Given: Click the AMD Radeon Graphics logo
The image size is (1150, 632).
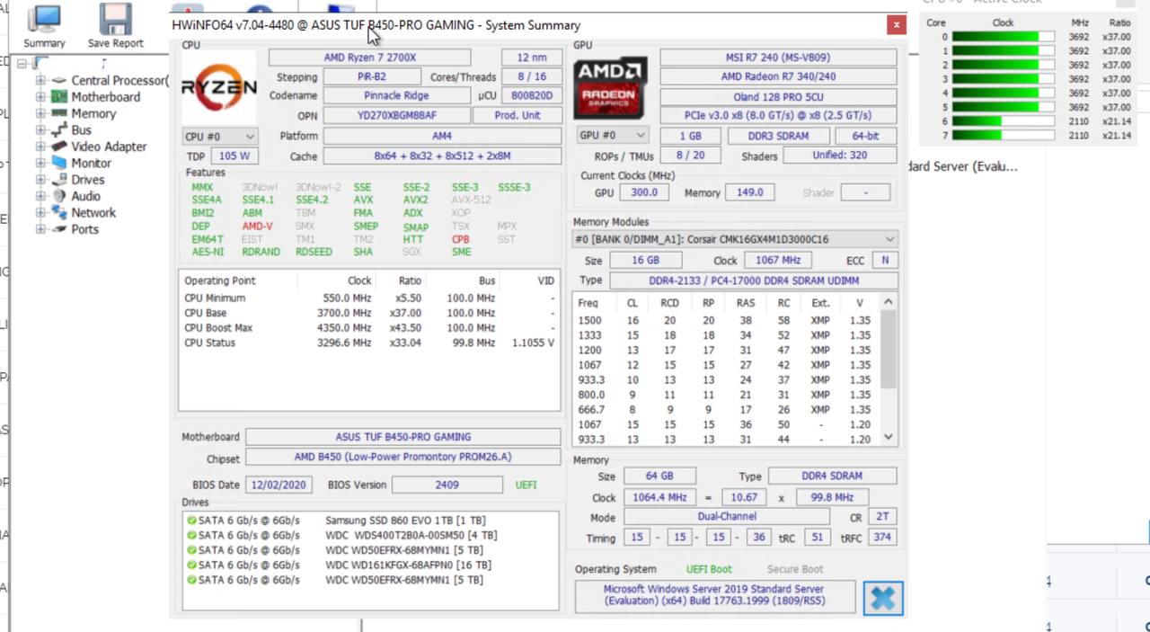Looking at the screenshot, I should pos(610,88).
